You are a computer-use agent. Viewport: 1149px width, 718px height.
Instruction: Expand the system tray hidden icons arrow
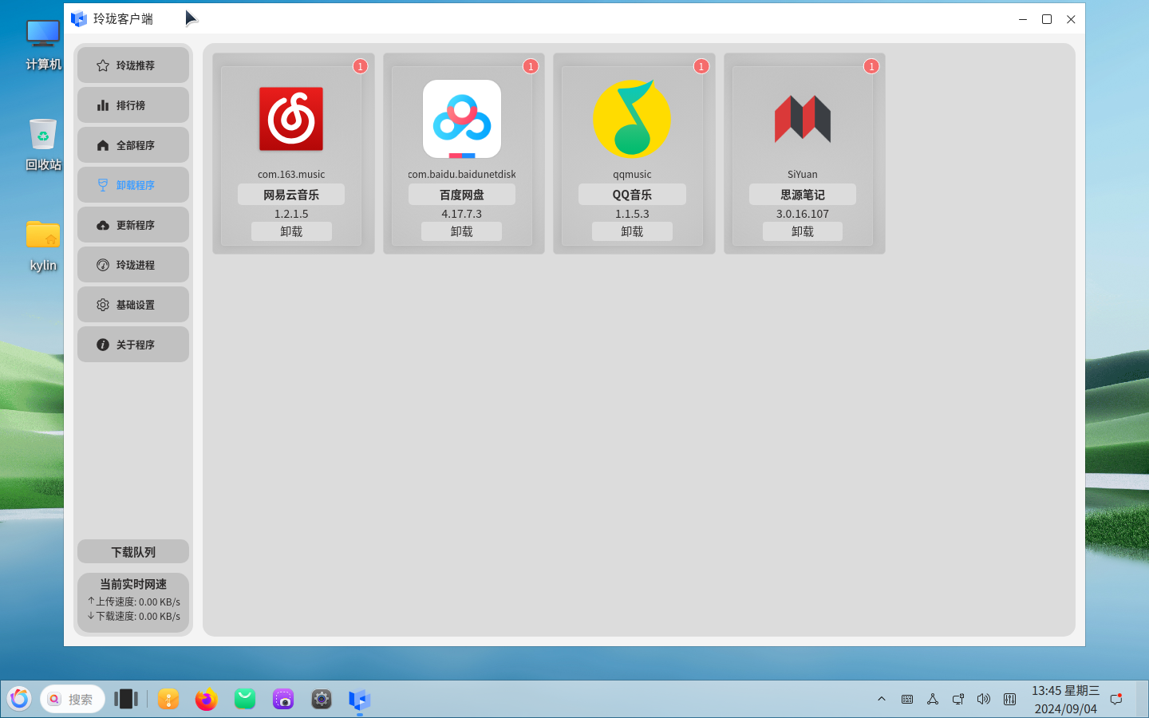click(882, 699)
